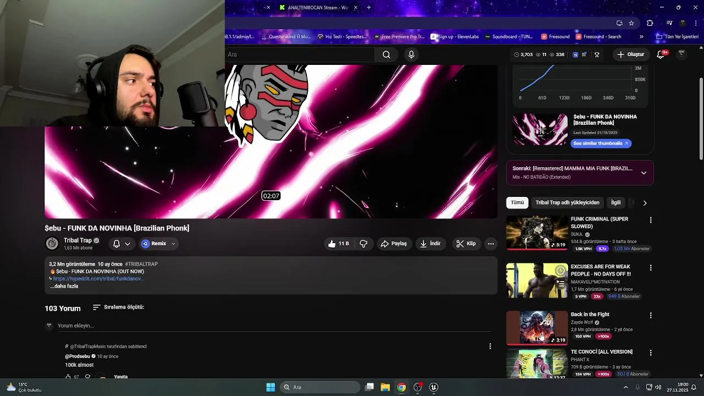Open the options menu for FUNK CRIMINAL video
This screenshot has height=396, width=704.
pyautogui.click(x=651, y=220)
